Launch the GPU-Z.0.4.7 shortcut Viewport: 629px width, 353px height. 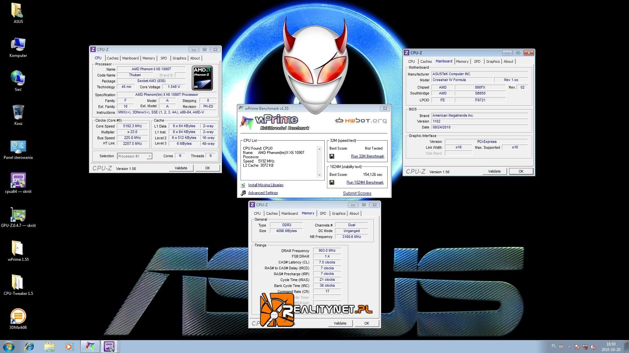[x=18, y=217]
